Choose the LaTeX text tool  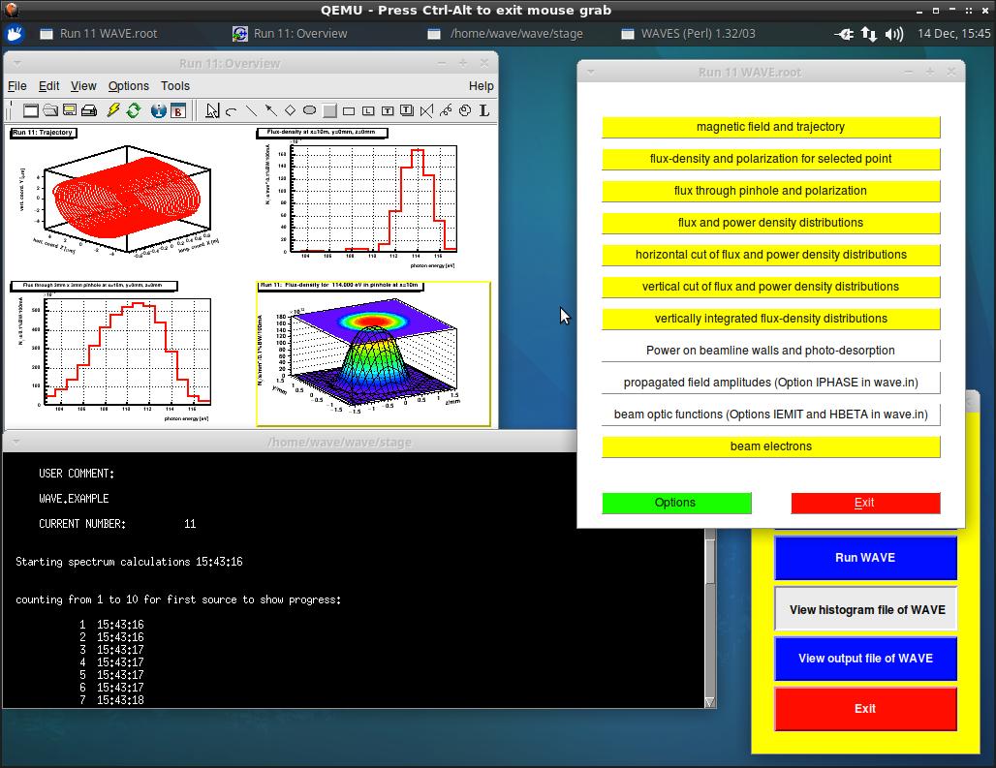tap(484, 110)
